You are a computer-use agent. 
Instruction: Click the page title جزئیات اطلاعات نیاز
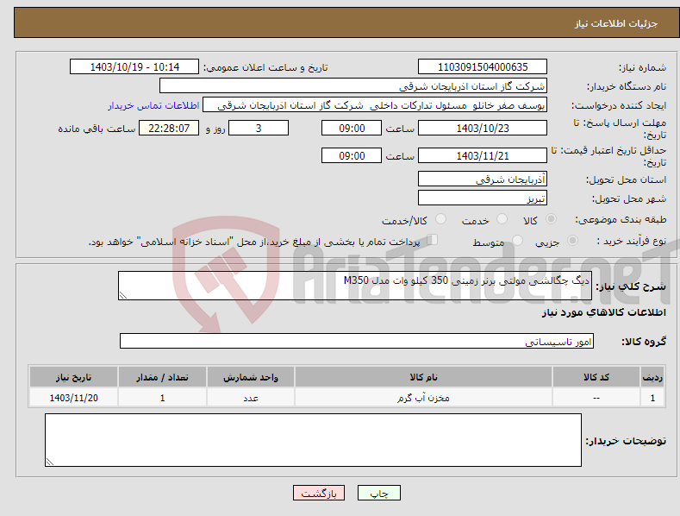pyautogui.click(x=616, y=23)
